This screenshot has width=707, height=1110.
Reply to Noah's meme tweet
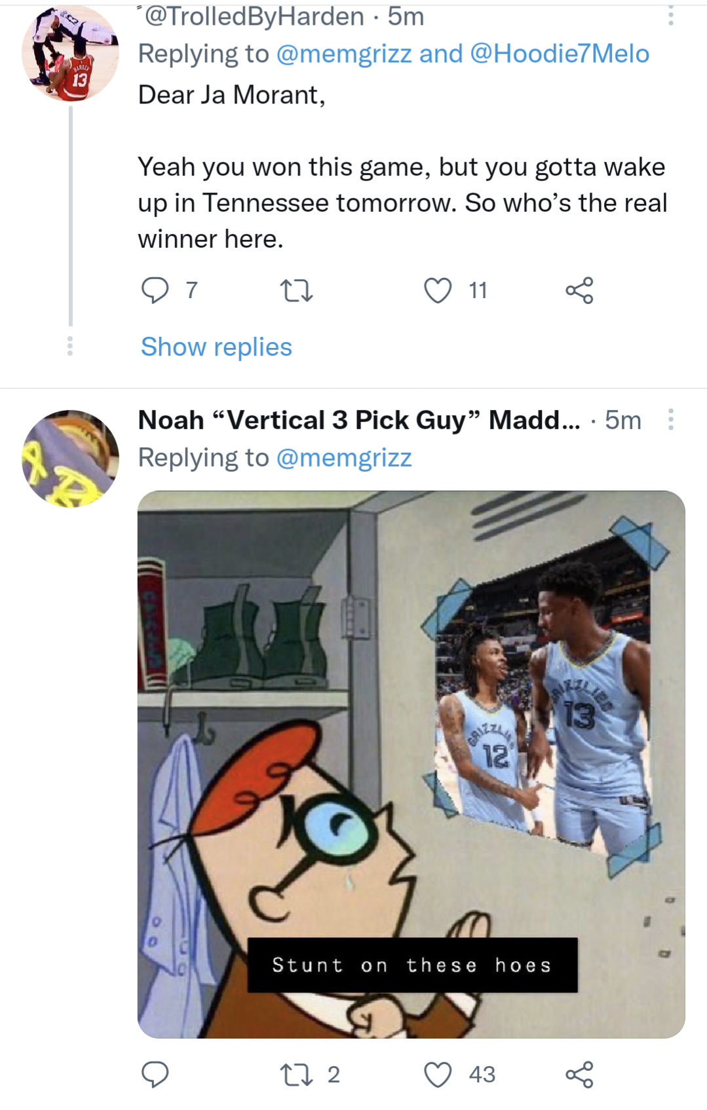(x=155, y=1075)
